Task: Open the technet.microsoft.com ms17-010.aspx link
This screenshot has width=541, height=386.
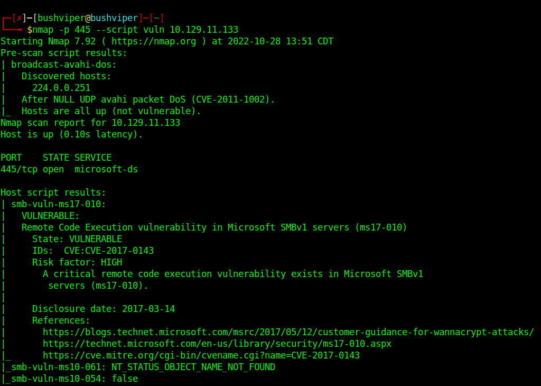Action: [217, 344]
